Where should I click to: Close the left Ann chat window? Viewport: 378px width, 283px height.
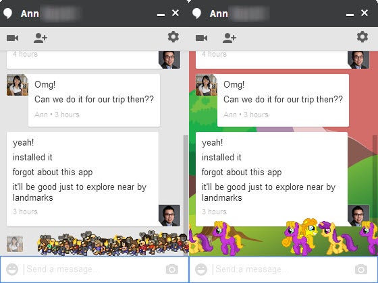(175, 13)
